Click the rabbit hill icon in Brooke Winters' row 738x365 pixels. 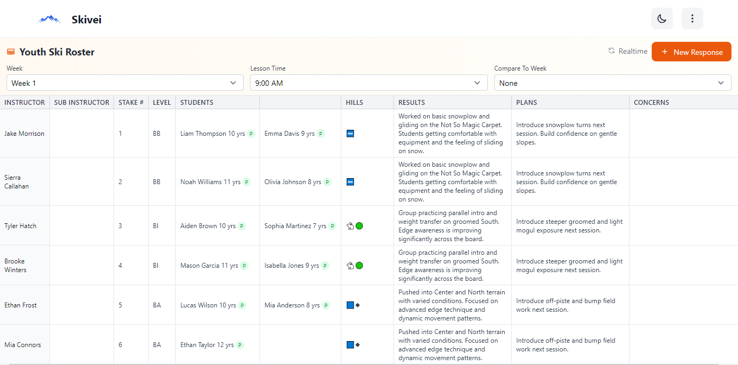pyautogui.click(x=350, y=266)
